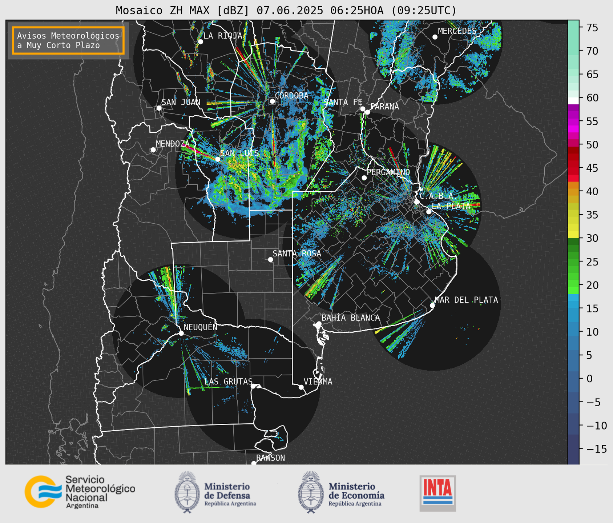
Task: Click the map title Mosaico ZH MAX
Action: [286, 11]
